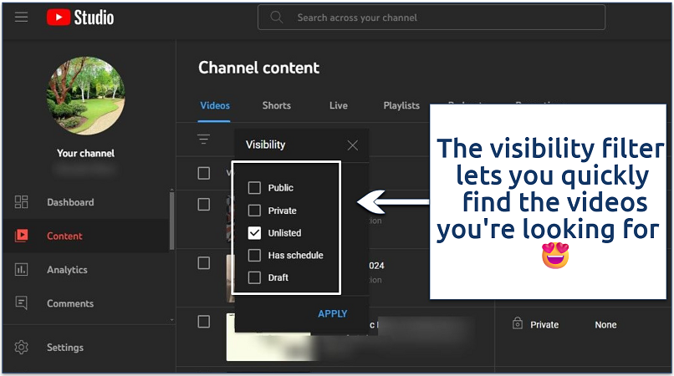Image resolution: width=674 pixels, height=376 pixels.
Task: Switch to the Live tab
Action: 338,105
